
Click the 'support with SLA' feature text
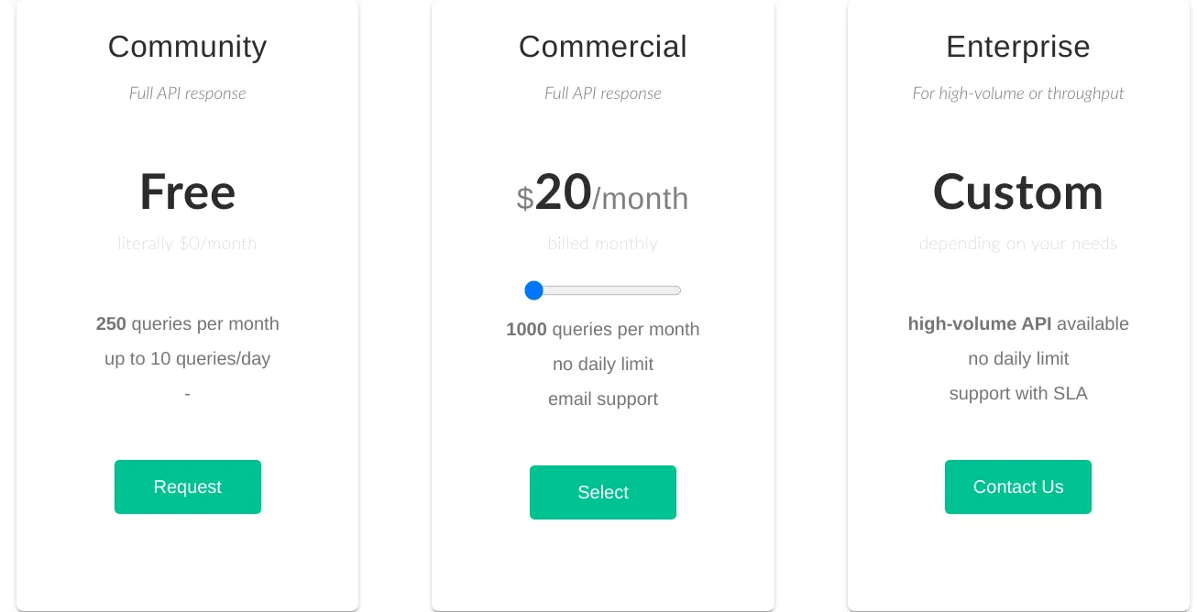click(1017, 393)
